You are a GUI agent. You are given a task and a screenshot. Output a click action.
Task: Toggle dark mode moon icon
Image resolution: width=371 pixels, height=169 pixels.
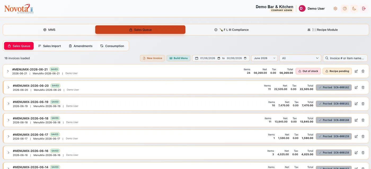pos(354,8)
